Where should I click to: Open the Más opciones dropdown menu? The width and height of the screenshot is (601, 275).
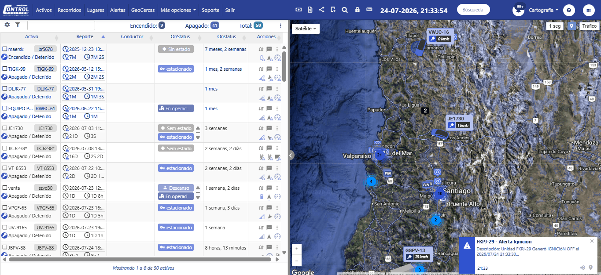178,10
